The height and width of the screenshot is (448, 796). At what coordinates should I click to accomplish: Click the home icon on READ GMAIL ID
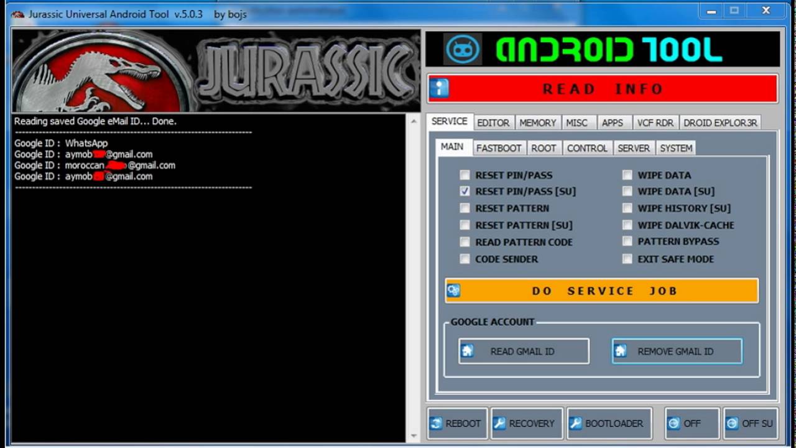[x=467, y=351]
